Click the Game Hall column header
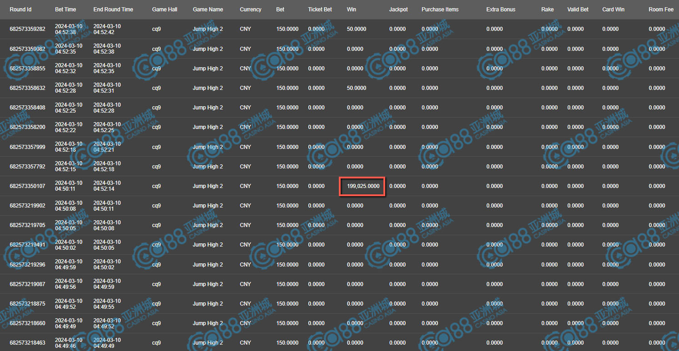This screenshot has height=351, width=679. tap(165, 10)
